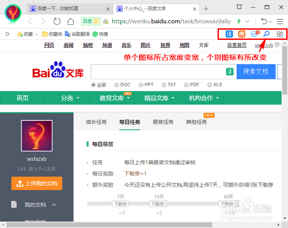This screenshot has height=228, width=288.
Task: Click the 百度 certified site badge
Action: coord(91,21)
